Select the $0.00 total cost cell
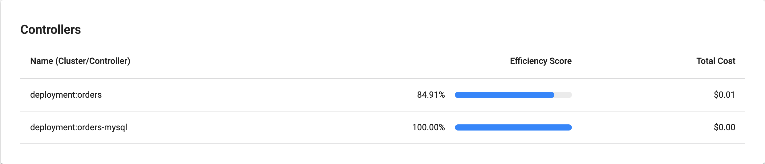The width and height of the screenshot is (765, 164). point(724,127)
